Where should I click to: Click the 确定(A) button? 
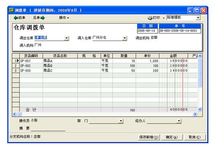[x=172, y=137]
